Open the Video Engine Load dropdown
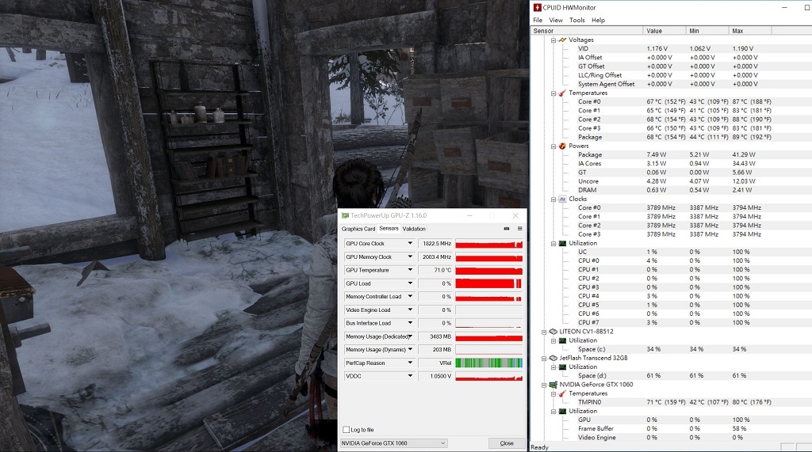This screenshot has width=812, height=452. 410,310
